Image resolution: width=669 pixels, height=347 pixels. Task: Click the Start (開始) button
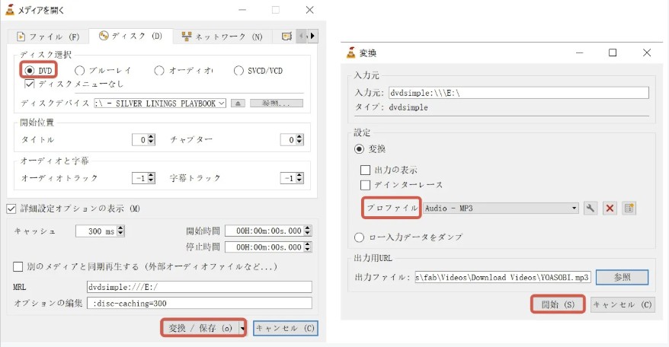[558, 304]
